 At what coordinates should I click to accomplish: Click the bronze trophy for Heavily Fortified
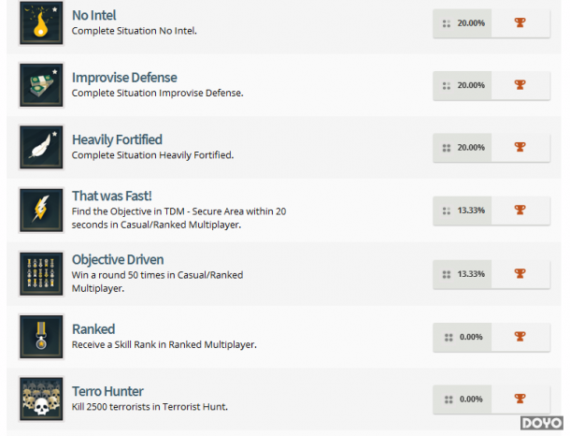(520, 147)
